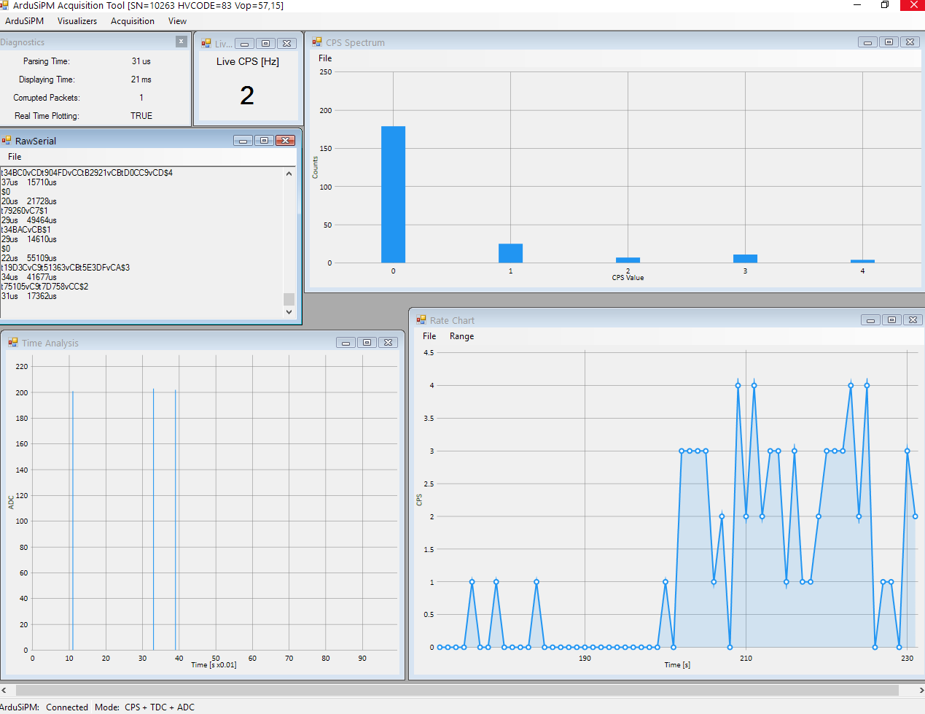Maximize the Live CPS window
Screen dimensions: 925x714
(266, 44)
